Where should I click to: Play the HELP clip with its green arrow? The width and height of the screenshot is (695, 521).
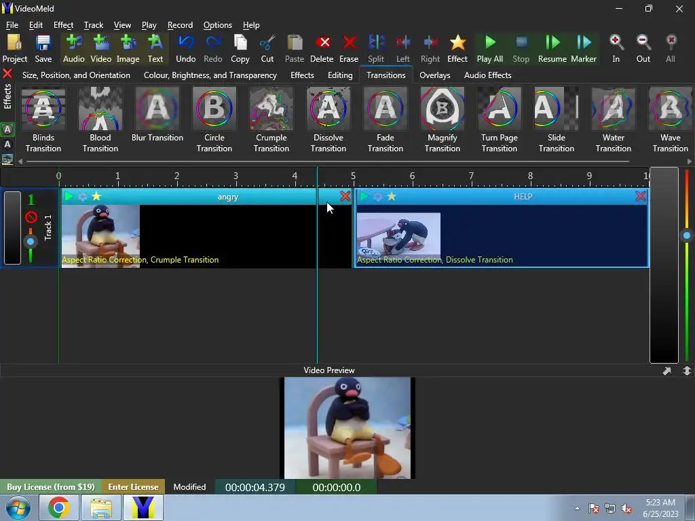click(x=364, y=196)
